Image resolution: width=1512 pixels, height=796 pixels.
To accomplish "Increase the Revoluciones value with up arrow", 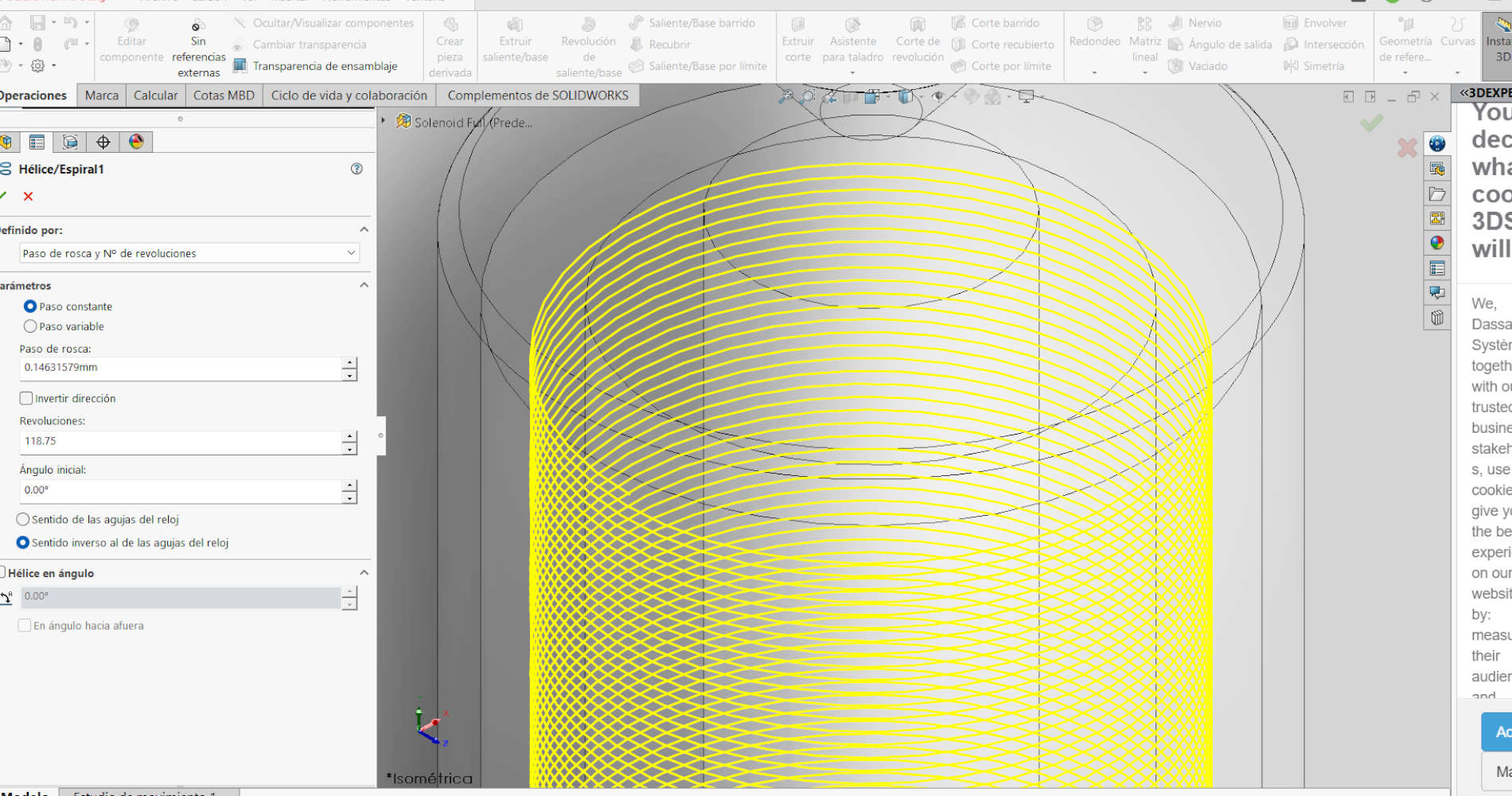I will pos(349,435).
